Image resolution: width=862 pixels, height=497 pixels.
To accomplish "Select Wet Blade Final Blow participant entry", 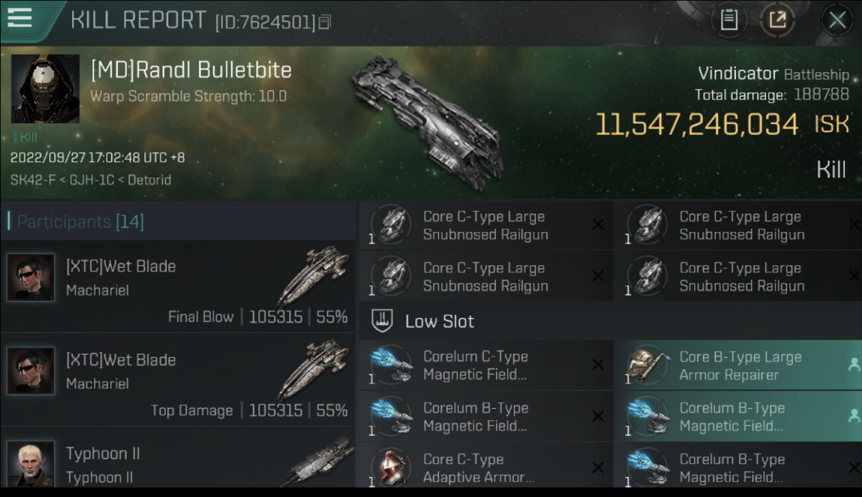I will (178, 286).
